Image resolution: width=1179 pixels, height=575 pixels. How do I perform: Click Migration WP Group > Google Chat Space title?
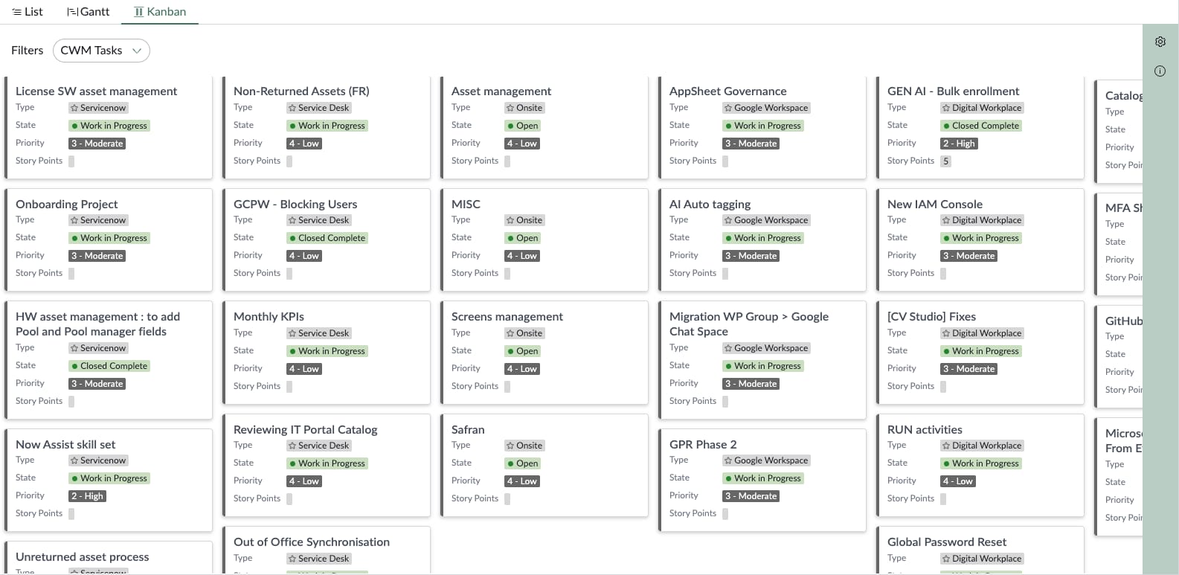click(749, 324)
